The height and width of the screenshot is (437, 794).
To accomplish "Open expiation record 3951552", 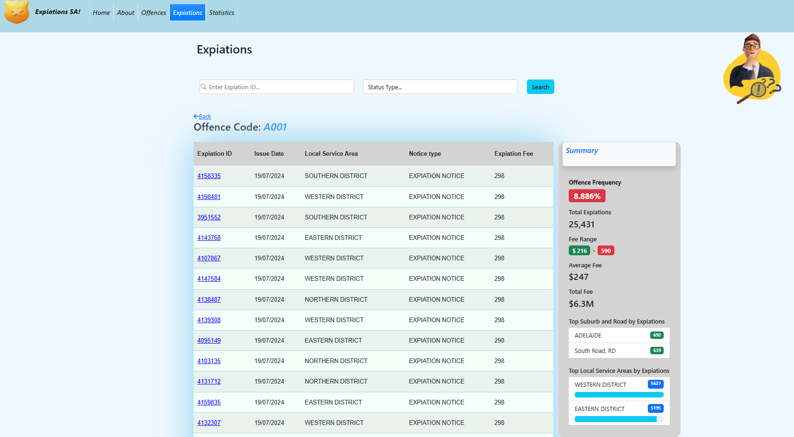I will click(209, 217).
